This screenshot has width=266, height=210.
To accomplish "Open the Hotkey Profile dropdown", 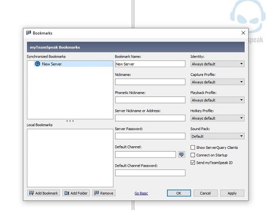I will point(217,118).
